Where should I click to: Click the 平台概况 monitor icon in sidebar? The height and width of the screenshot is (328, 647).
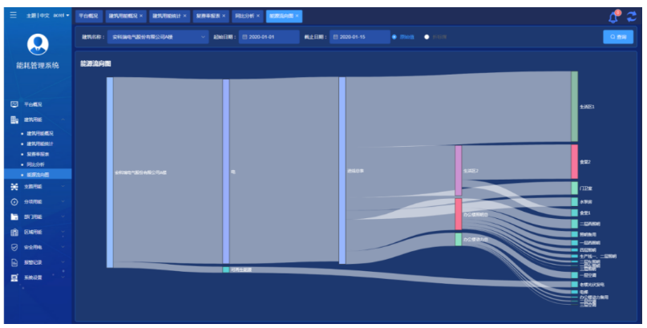click(x=14, y=104)
